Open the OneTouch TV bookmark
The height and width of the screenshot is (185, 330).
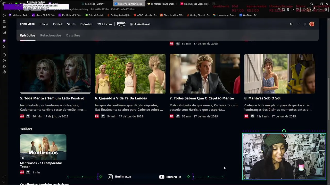248,15
